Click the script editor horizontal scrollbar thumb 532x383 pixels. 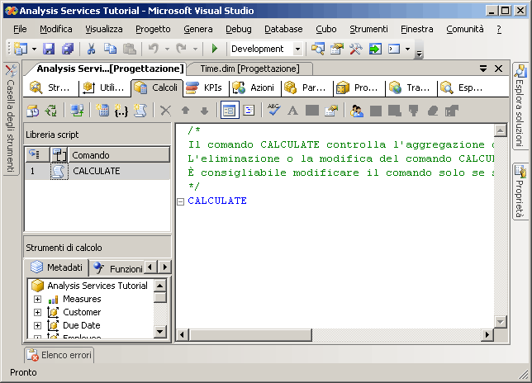coord(250,335)
